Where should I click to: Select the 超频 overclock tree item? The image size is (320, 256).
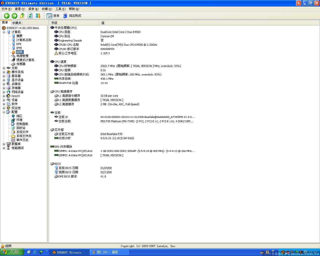(x=19, y=52)
